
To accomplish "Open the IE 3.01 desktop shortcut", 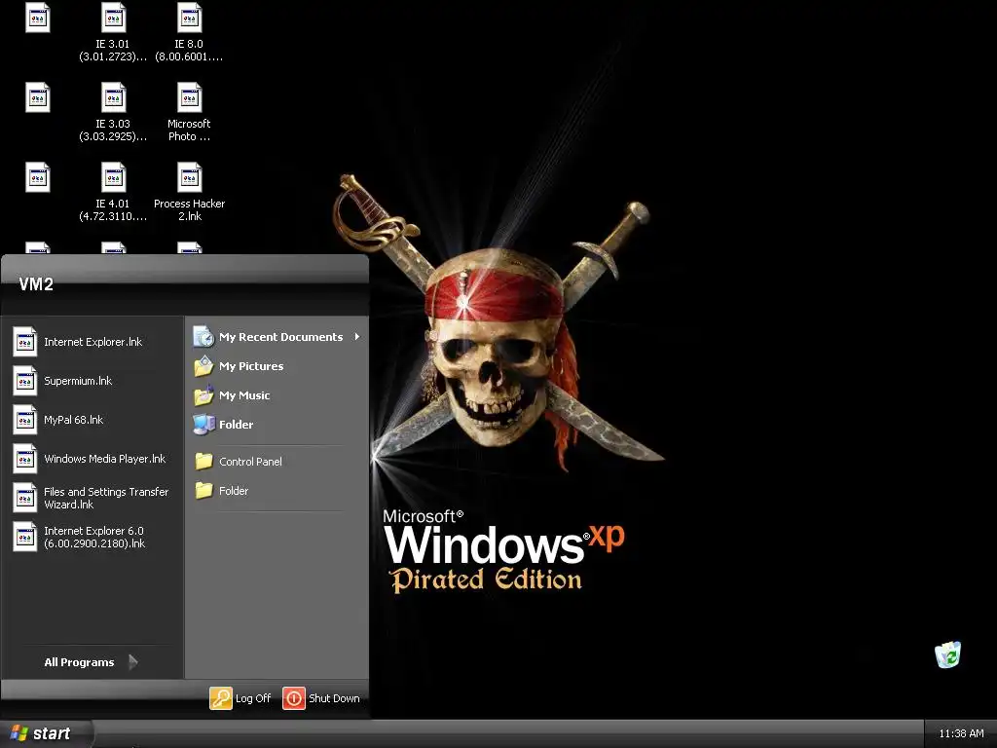I will point(113,32).
